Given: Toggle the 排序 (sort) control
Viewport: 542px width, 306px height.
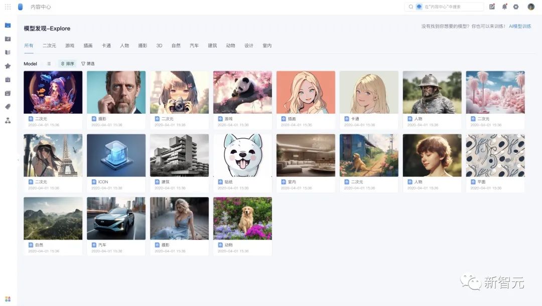Looking at the screenshot, I should (67, 64).
